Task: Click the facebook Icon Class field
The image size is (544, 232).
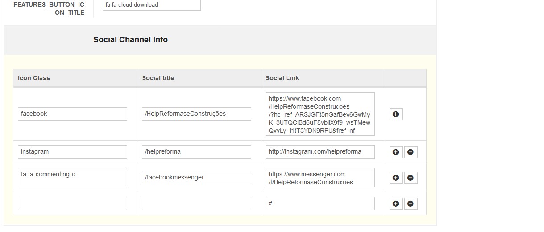Action: point(72,114)
